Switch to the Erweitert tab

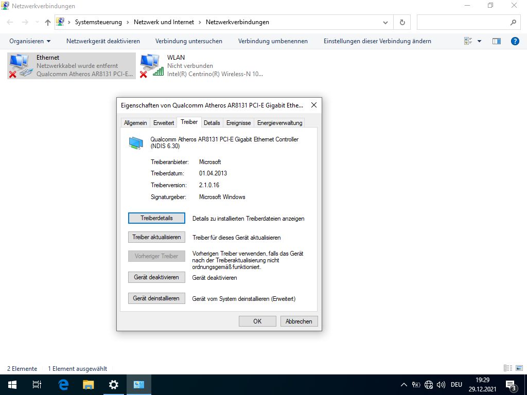click(164, 123)
